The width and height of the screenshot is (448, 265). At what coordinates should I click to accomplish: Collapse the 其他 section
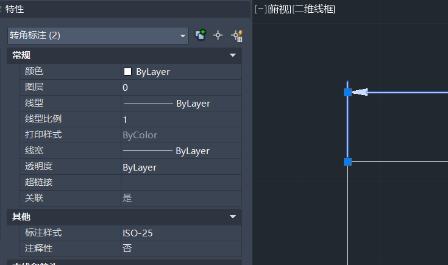232,216
